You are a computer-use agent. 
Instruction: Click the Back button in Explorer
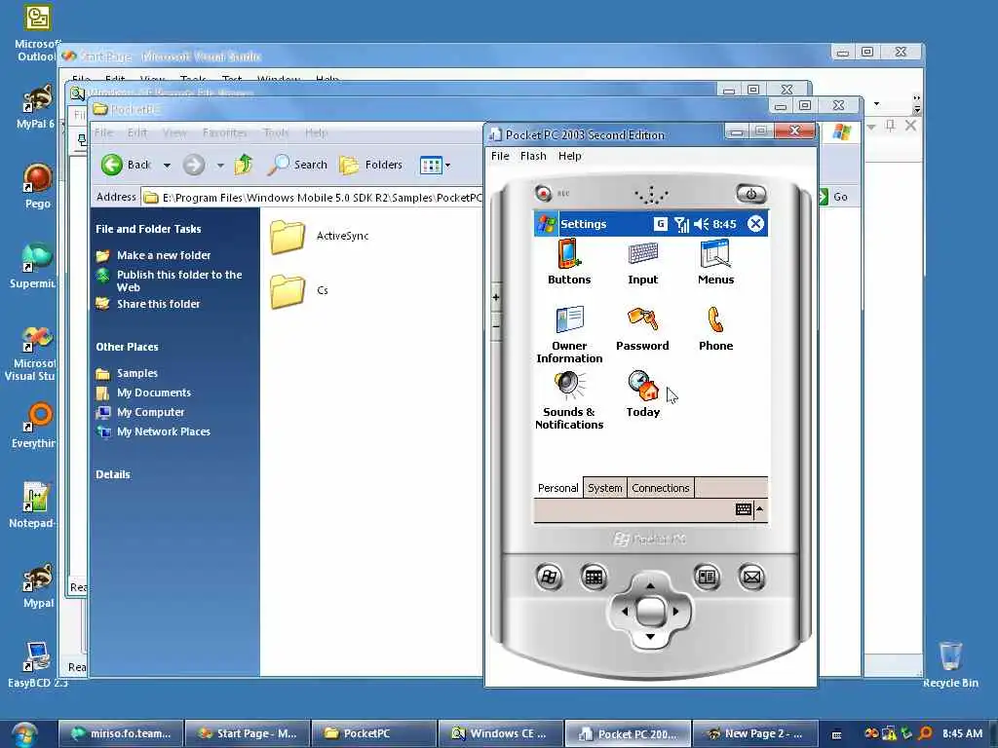[x=126, y=165]
